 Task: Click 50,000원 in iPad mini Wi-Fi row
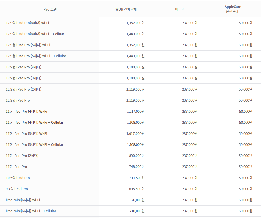tap(245, 200)
